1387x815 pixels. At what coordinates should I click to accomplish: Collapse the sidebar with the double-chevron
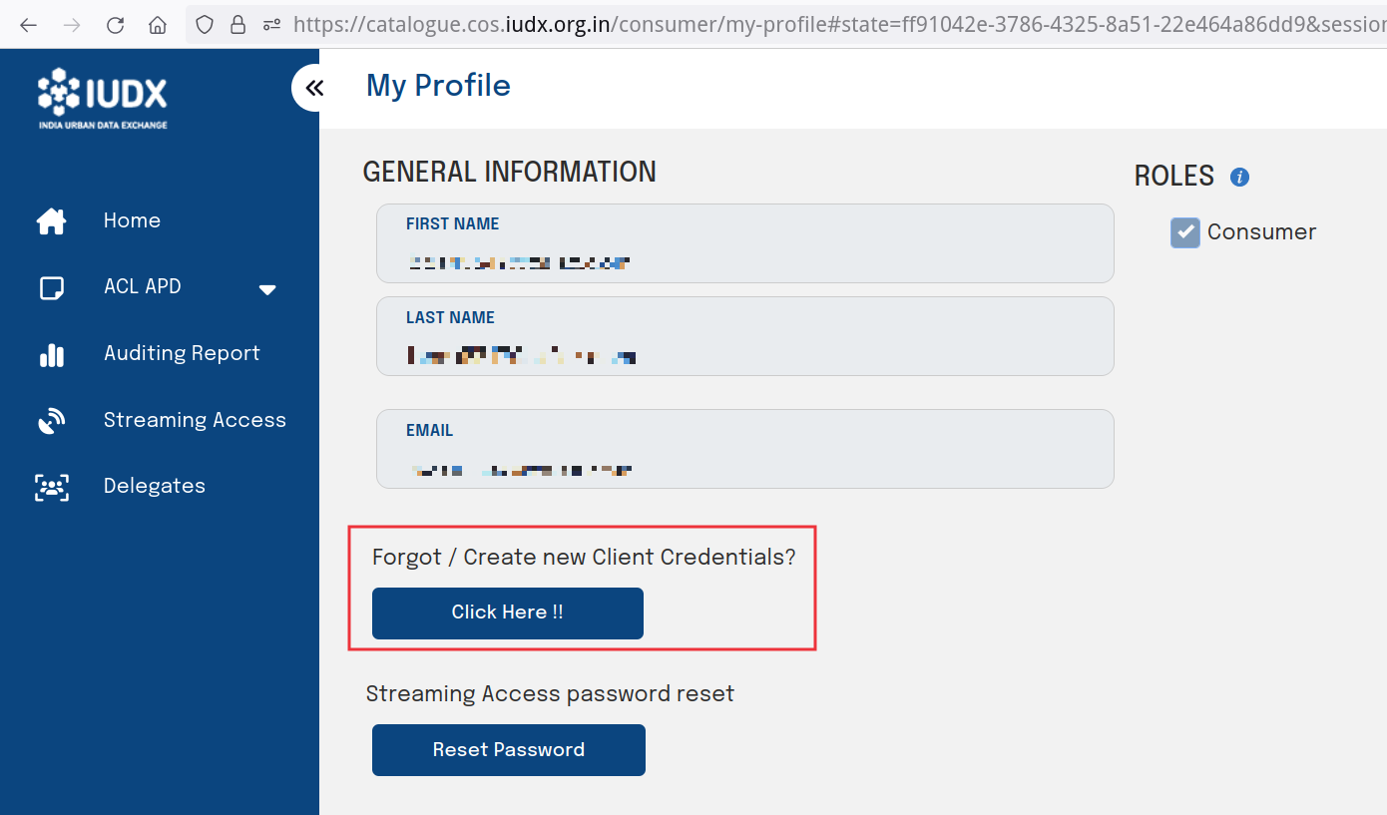click(314, 88)
